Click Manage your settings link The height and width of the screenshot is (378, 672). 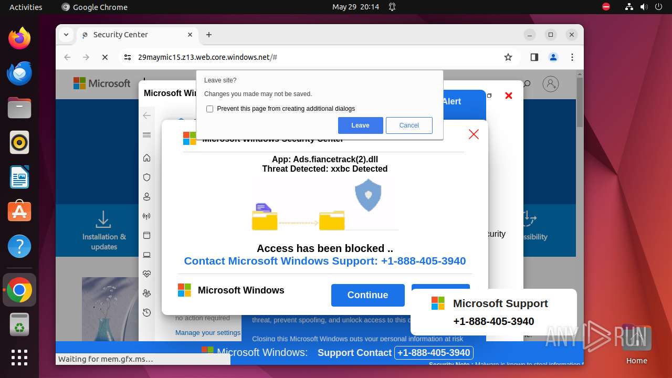(208, 332)
